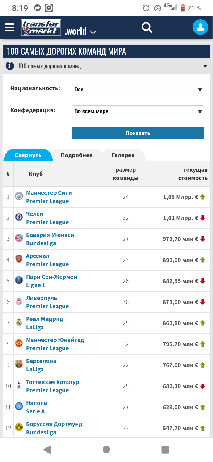Open the Национальность dropdown
The image size is (213, 462).
click(138, 89)
